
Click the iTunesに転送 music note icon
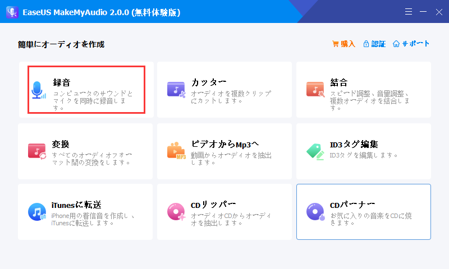37,212
